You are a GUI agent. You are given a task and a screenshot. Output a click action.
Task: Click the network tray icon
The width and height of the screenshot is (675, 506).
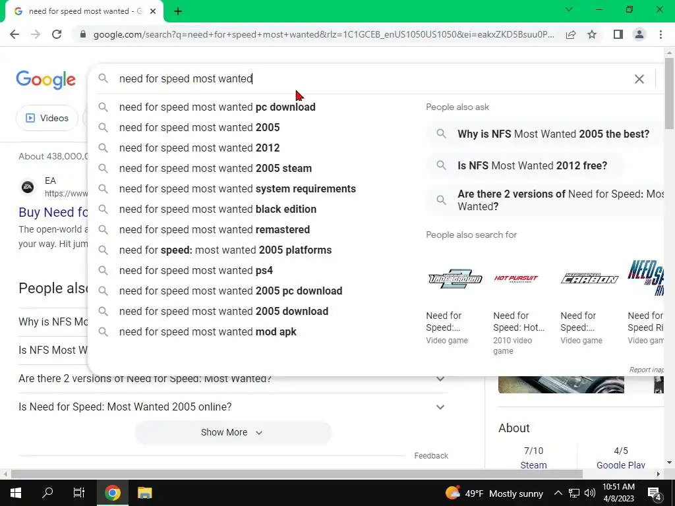[574, 493]
